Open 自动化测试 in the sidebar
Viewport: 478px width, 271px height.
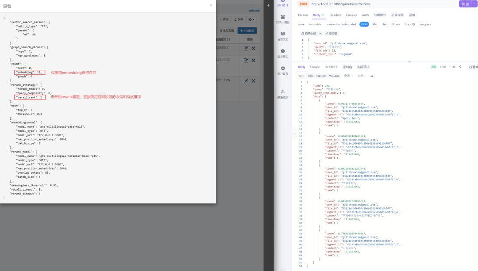(283, 19)
